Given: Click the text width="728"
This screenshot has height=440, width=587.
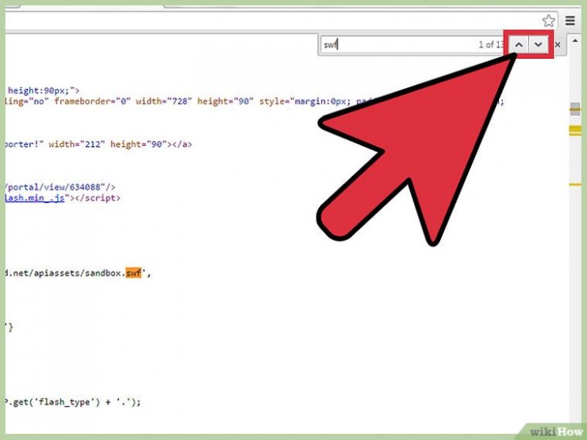Looking at the screenshot, I should coord(163,101).
